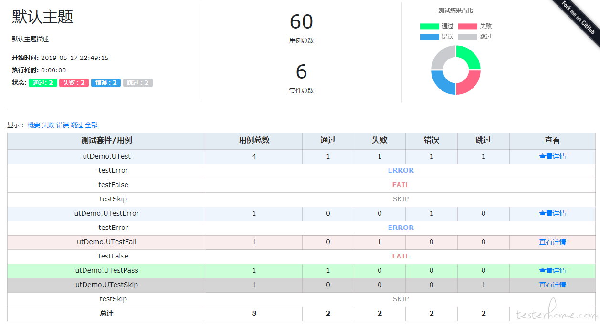Screen dimensions: 600x327
Task: Click the 通过 column header
Action: tap(328, 140)
